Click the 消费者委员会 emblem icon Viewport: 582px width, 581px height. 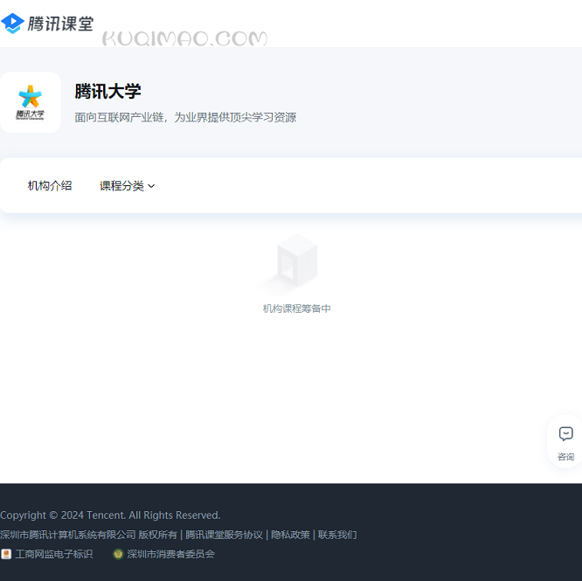point(118,554)
